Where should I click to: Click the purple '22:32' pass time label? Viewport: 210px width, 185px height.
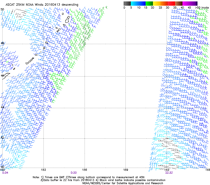point(169,173)
